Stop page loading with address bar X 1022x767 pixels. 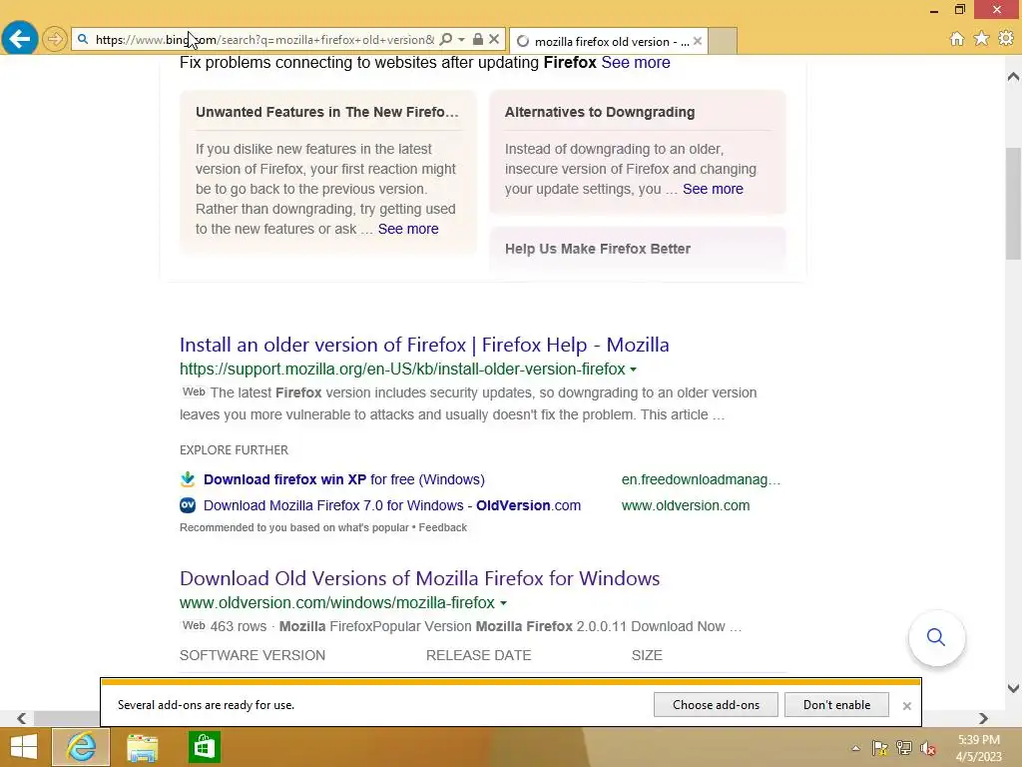click(x=494, y=40)
